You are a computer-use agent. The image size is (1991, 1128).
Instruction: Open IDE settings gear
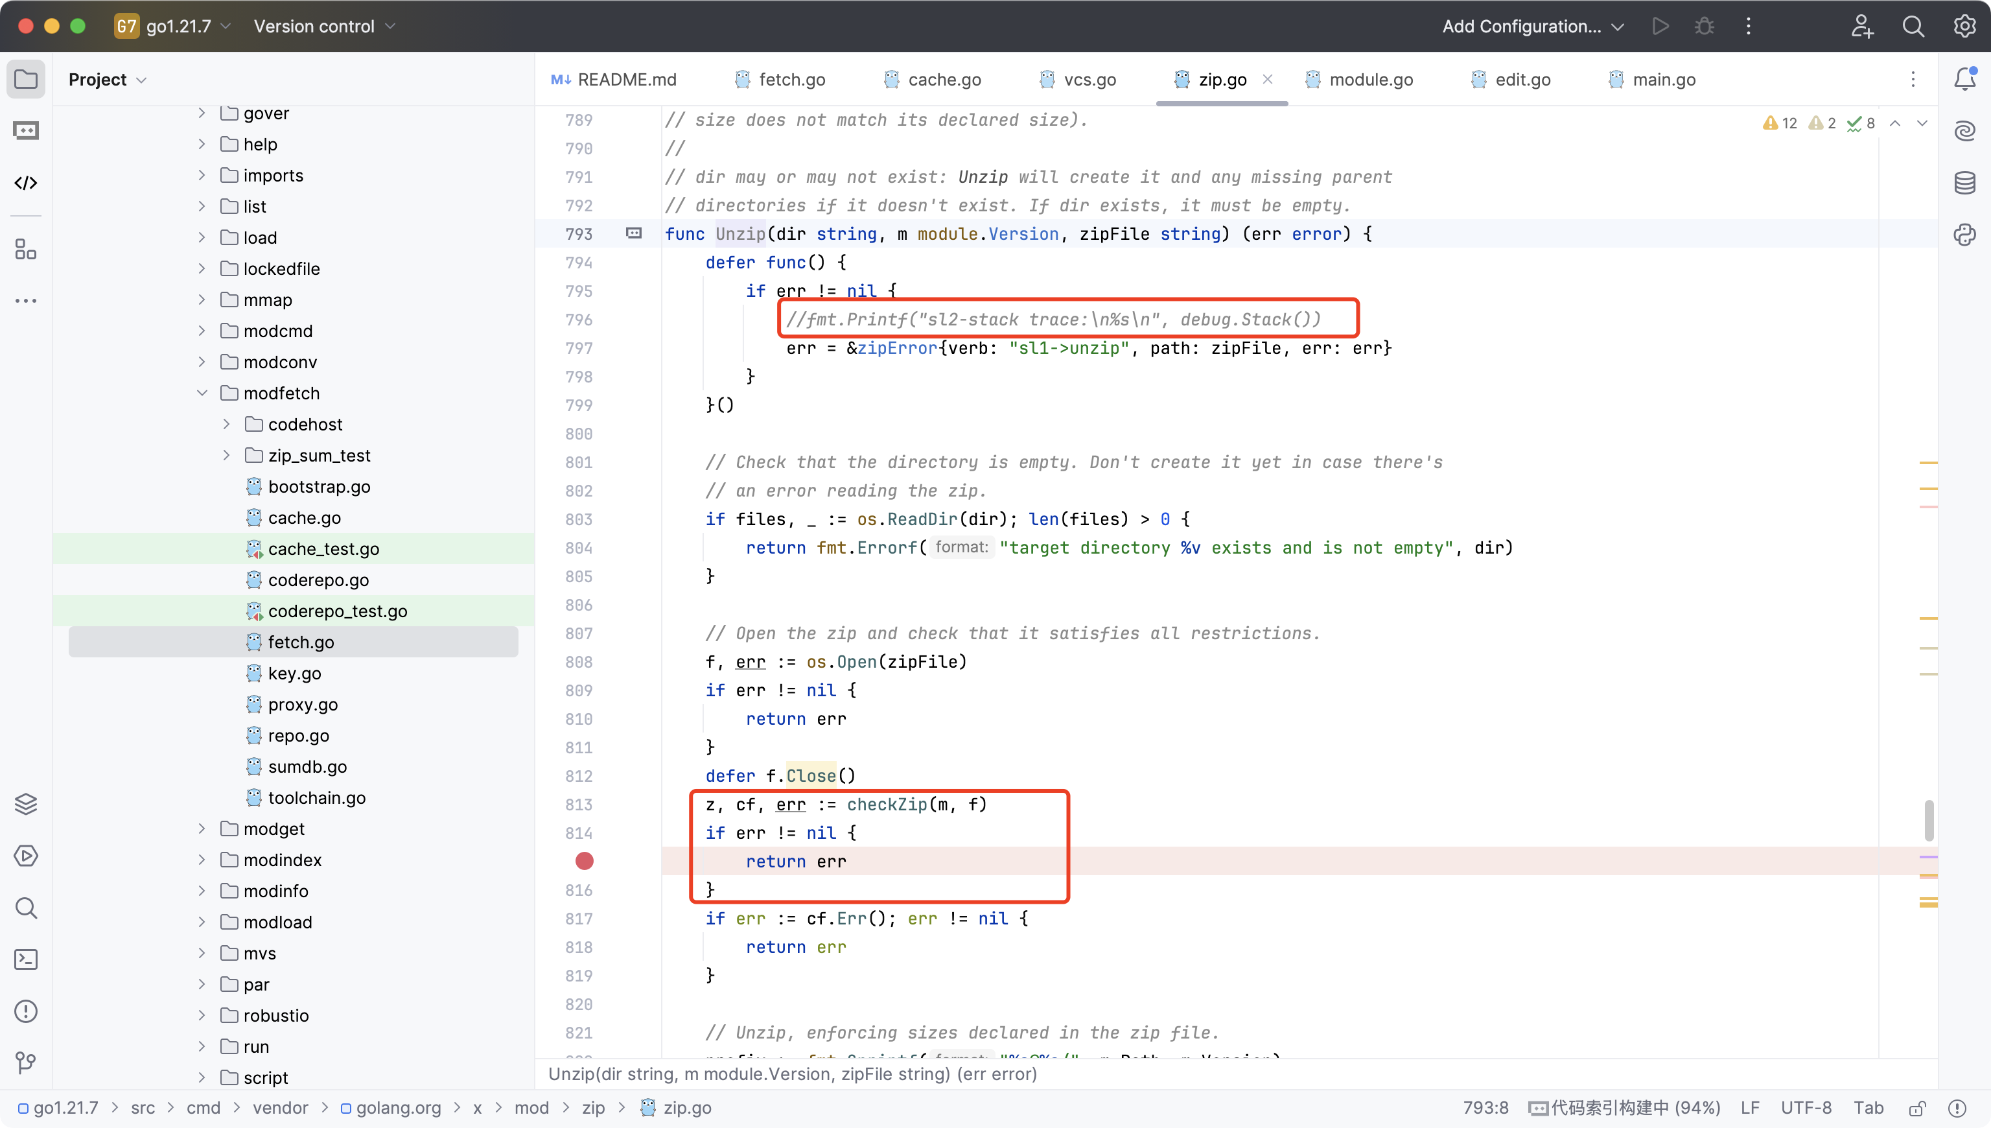click(x=1964, y=27)
